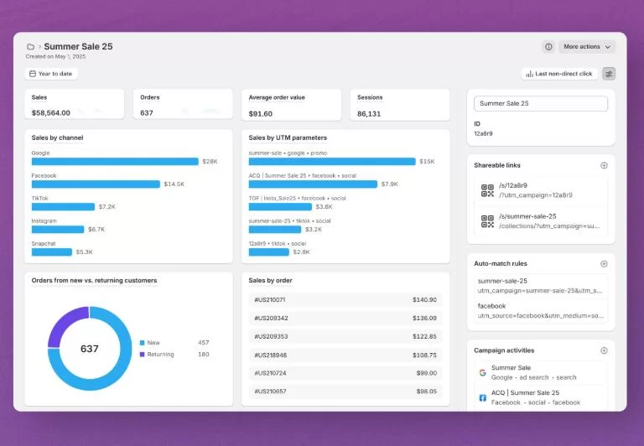The height and width of the screenshot is (446, 644).
Task: Click the purple Returning legend swatch
Action: [143, 355]
